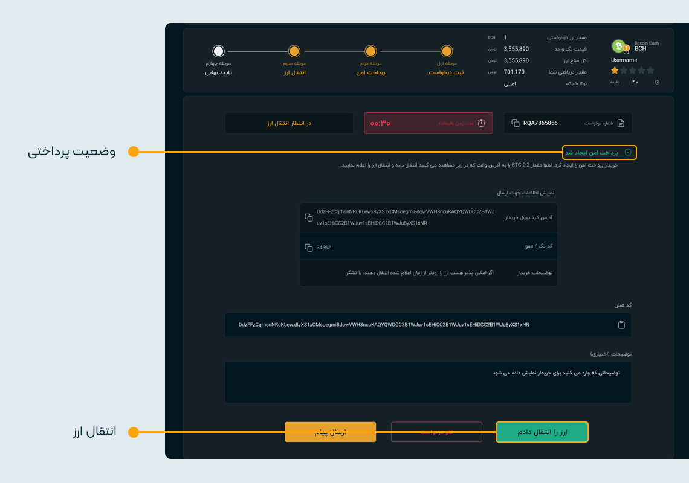Click the کد تگ / ممو label
This screenshot has height=483, width=689.
click(x=539, y=246)
